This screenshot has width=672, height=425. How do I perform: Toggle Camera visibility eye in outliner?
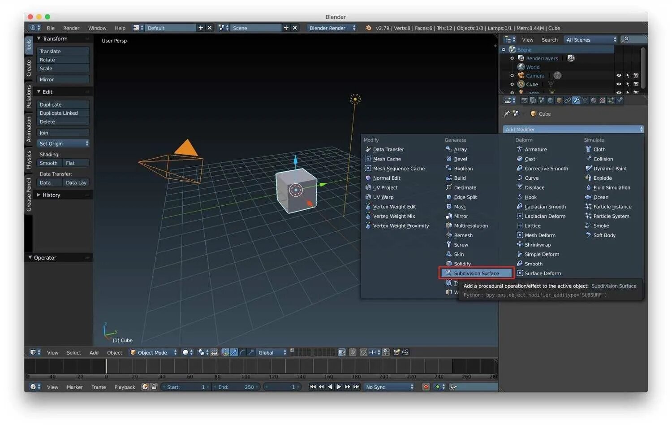[x=619, y=76]
